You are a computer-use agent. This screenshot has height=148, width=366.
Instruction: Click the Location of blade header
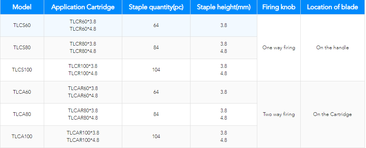tap(332, 7)
